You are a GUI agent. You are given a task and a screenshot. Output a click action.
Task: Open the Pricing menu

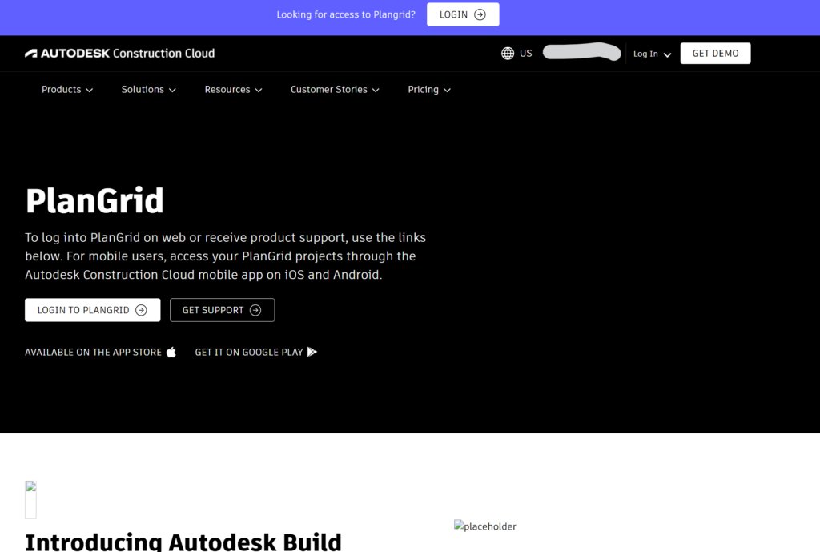click(x=429, y=90)
